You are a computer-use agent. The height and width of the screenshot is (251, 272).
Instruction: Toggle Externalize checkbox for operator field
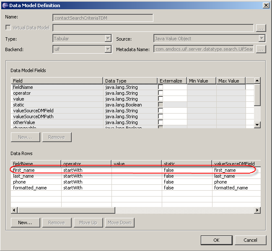point(161,93)
